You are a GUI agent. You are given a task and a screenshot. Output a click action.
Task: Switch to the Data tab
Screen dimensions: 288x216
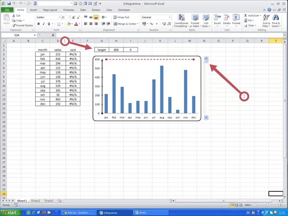[83, 10]
